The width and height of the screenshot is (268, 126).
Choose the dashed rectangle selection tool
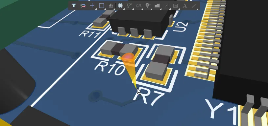[102, 6]
